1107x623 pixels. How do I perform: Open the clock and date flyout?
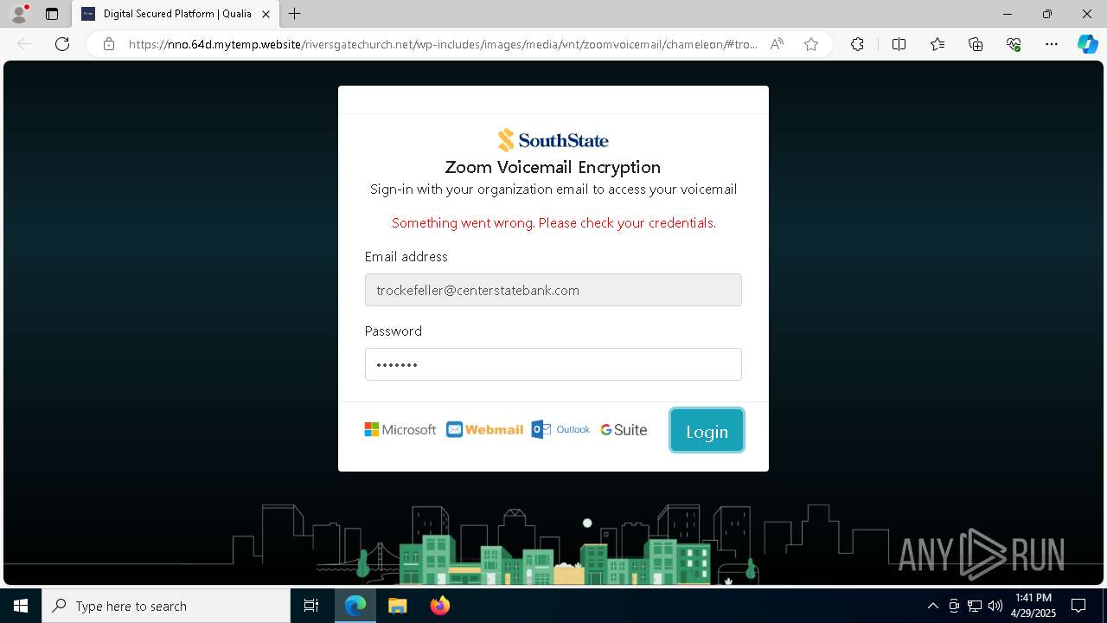coord(1033,606)
